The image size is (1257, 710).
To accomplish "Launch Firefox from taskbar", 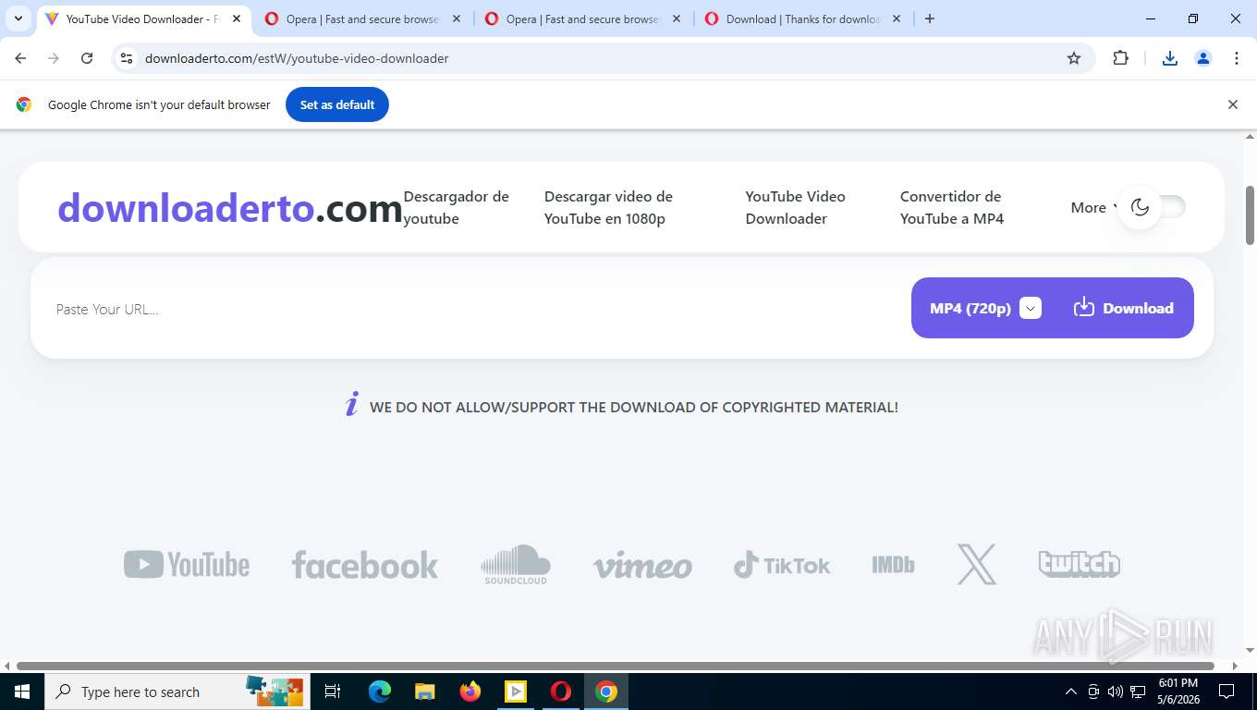I will (x=470, y=692).
